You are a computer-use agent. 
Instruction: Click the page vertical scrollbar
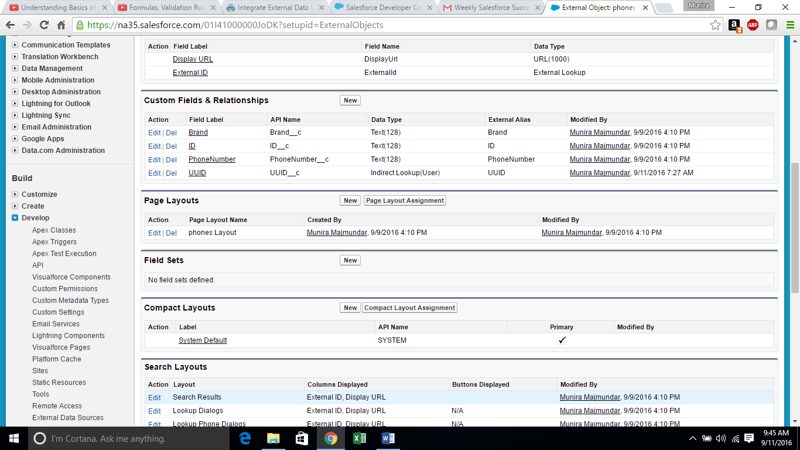tap(795, 229)
